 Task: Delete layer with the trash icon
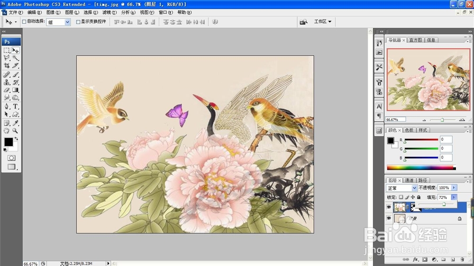click(x=462, y=259)
